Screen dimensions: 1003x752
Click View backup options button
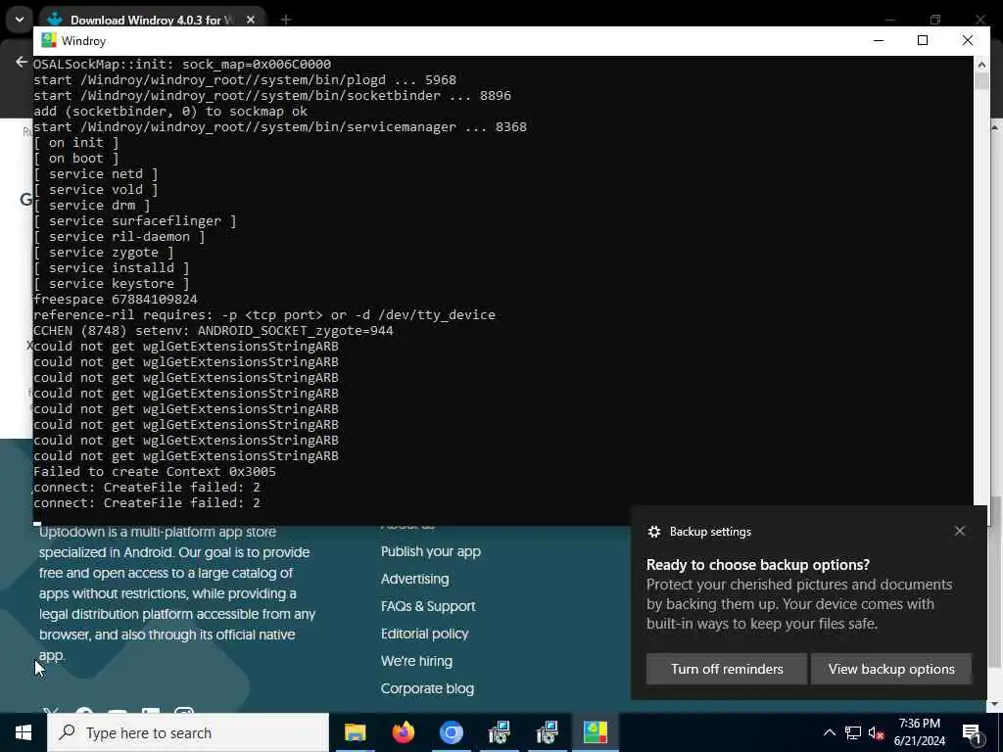(891, 669)
